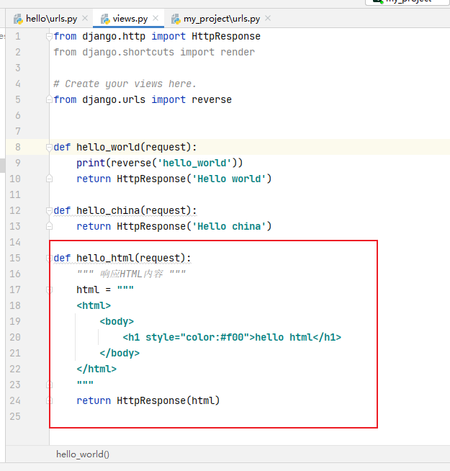Image resolution: width=450 pixels, height=471 pixels.
Task: Close the hello\urls.py tab
Action: 85,18
